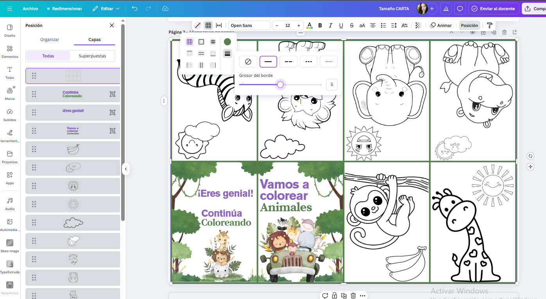Collapse the side panel with arrow handle
The image size is (546, 299).
126,169
